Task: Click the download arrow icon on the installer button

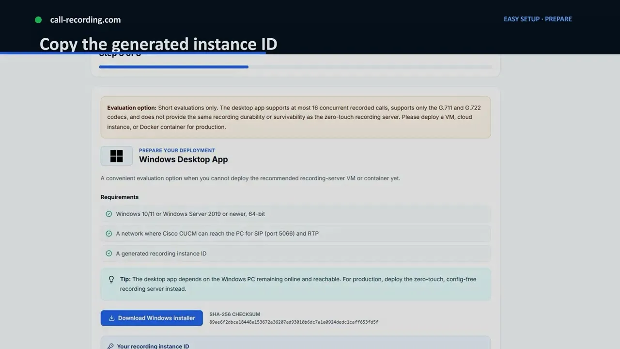Action: pos(111,318)
